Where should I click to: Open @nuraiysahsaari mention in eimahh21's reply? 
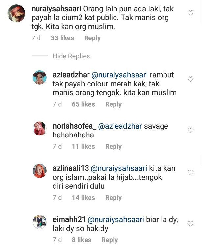pyautogui.click(x=116, y=219)
